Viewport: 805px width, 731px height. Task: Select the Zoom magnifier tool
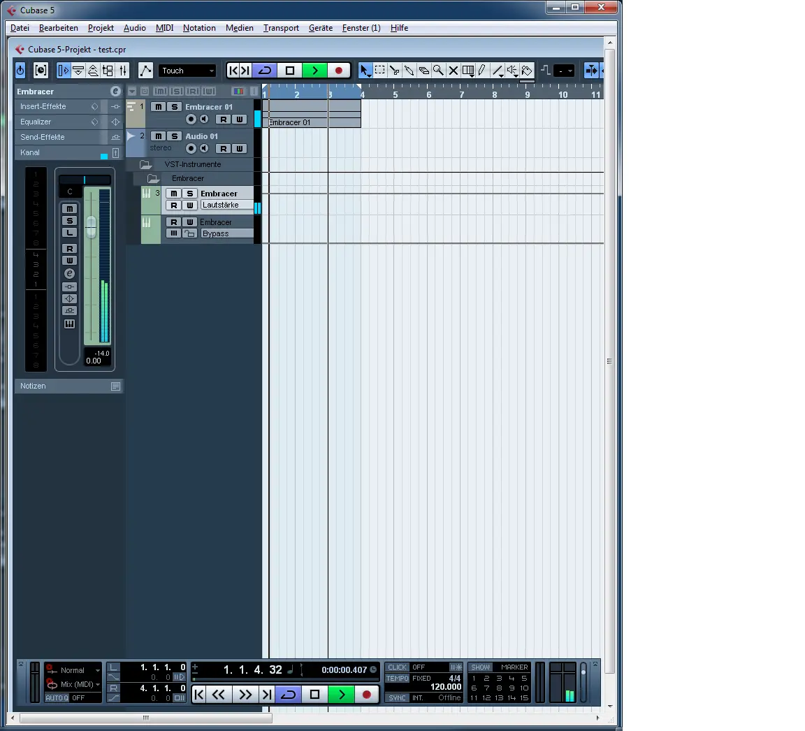tap(438, 71)
